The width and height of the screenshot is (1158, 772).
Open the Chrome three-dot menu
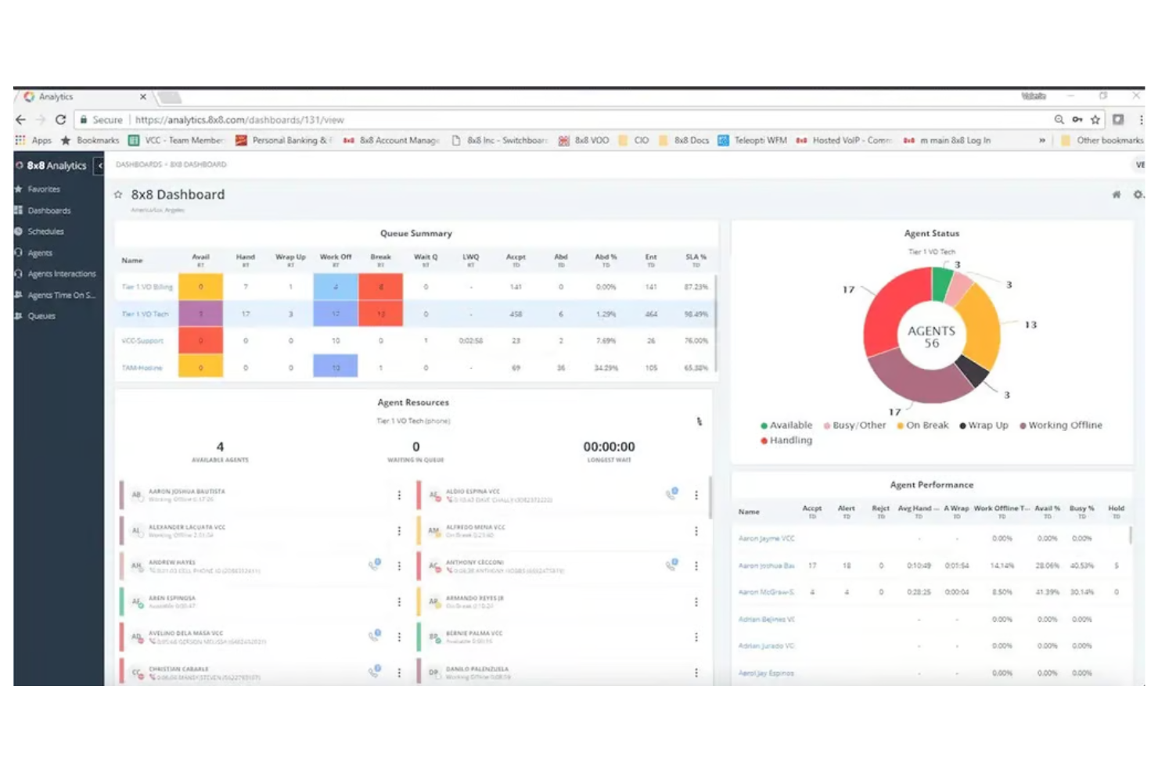point(1141,120)
